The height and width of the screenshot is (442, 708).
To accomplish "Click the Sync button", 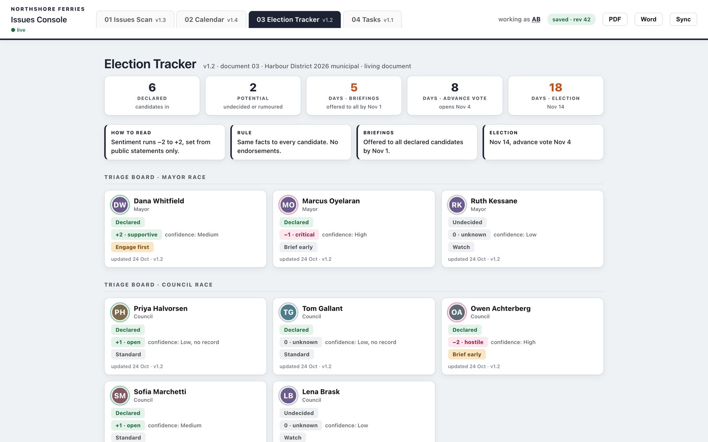I will (x=683, y=19).
